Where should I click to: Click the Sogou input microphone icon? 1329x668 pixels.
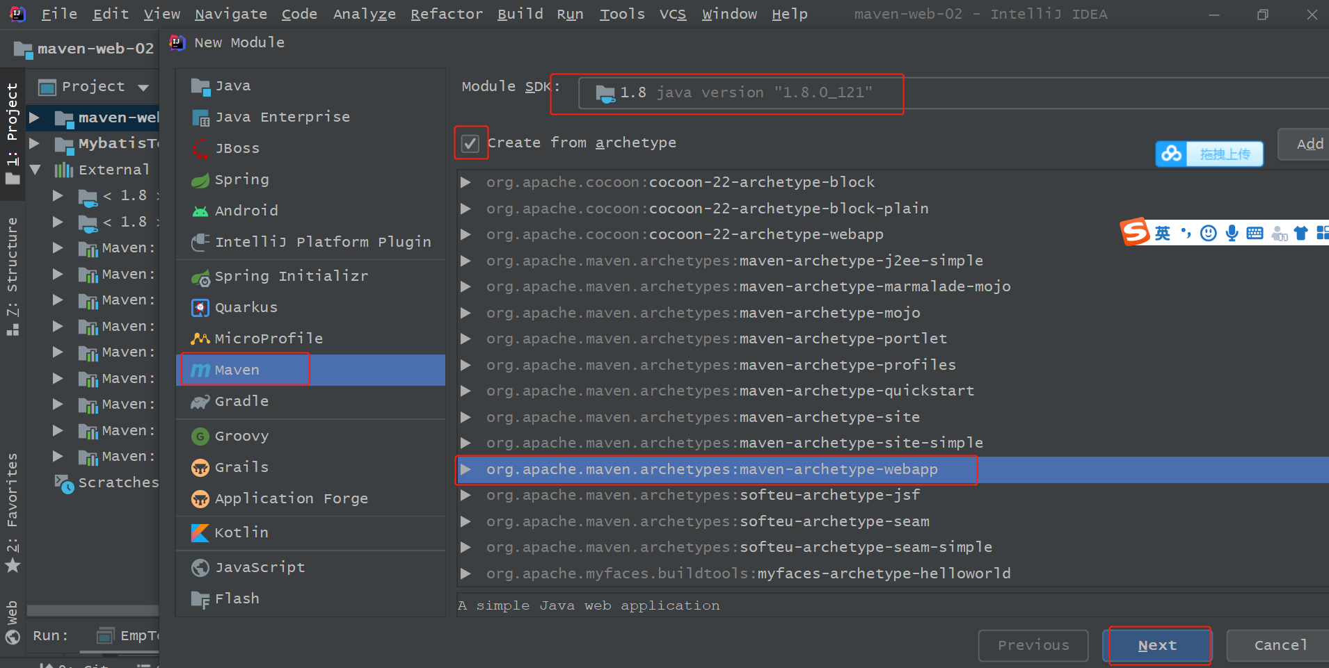1232,234
